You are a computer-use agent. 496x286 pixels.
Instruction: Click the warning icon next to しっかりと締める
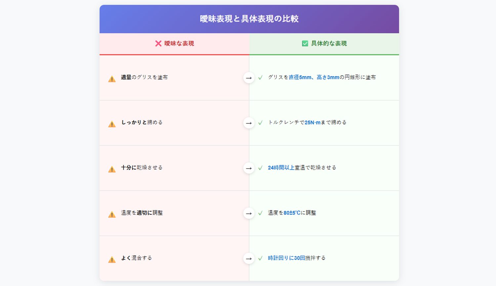112,124
